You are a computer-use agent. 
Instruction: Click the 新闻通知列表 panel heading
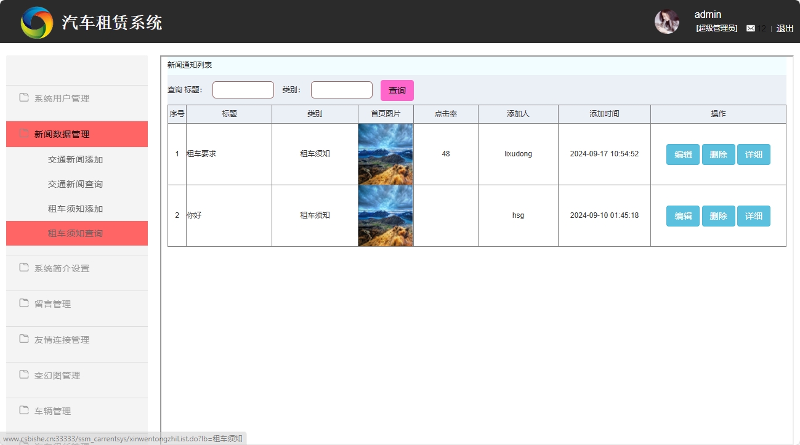(x=190, y=65)
